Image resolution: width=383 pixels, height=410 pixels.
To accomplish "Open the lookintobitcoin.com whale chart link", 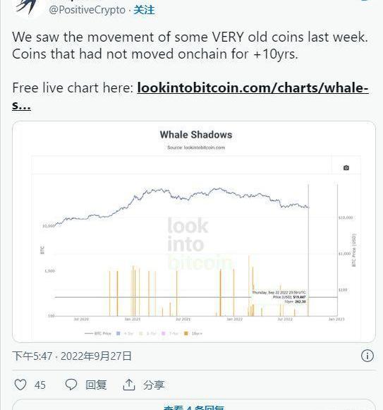I will [x=190, y=96].
